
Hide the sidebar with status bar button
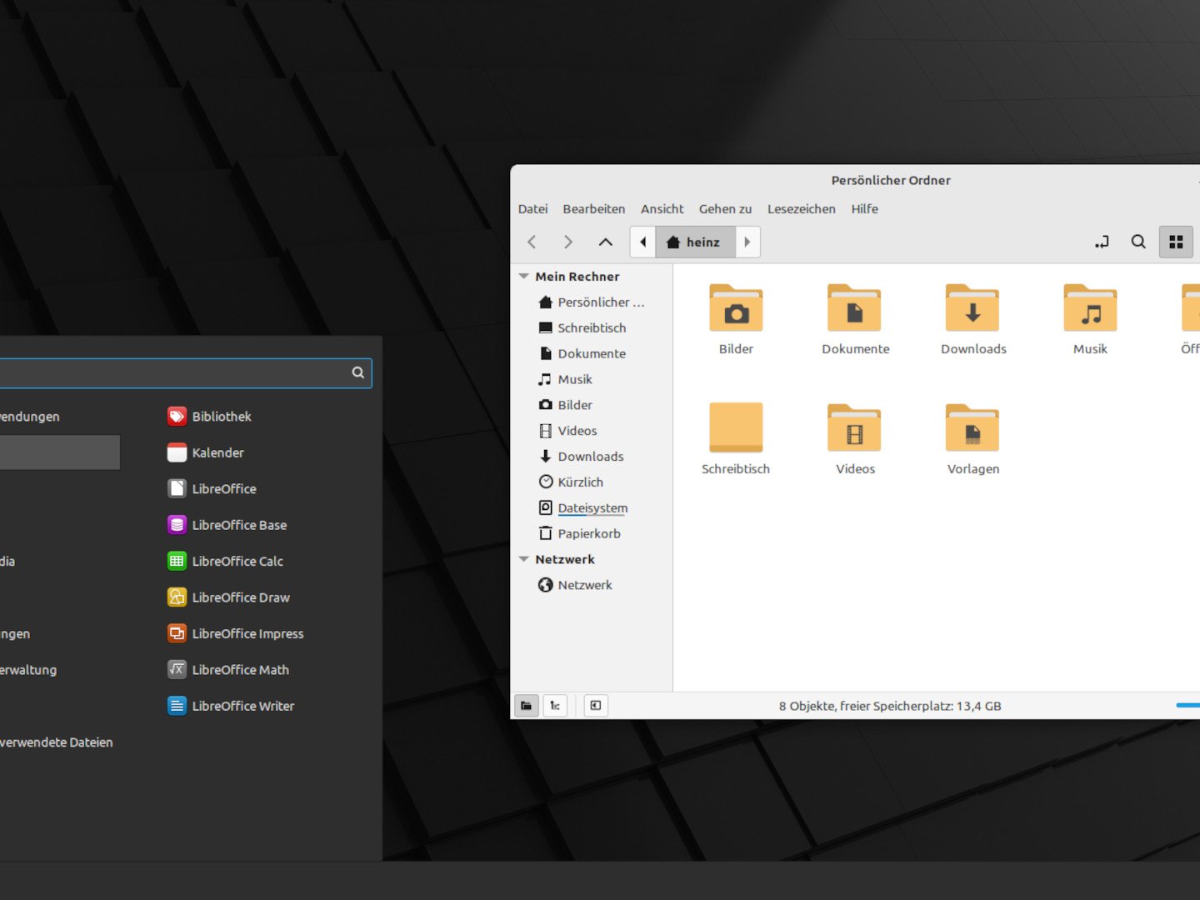coord(596,706)
